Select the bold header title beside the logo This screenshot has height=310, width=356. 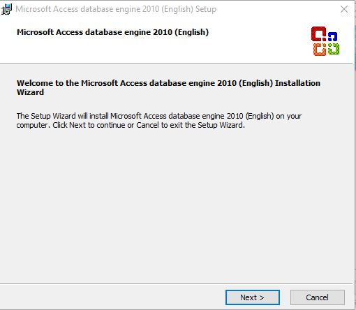click(112, 32)
